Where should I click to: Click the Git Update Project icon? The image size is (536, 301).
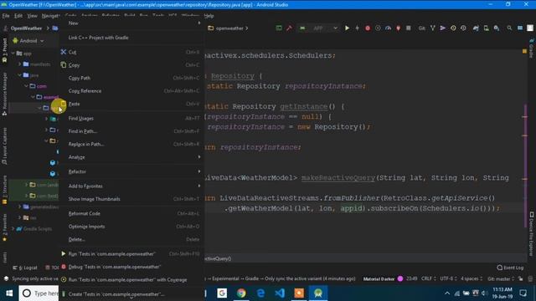click(x=433, y=28)
